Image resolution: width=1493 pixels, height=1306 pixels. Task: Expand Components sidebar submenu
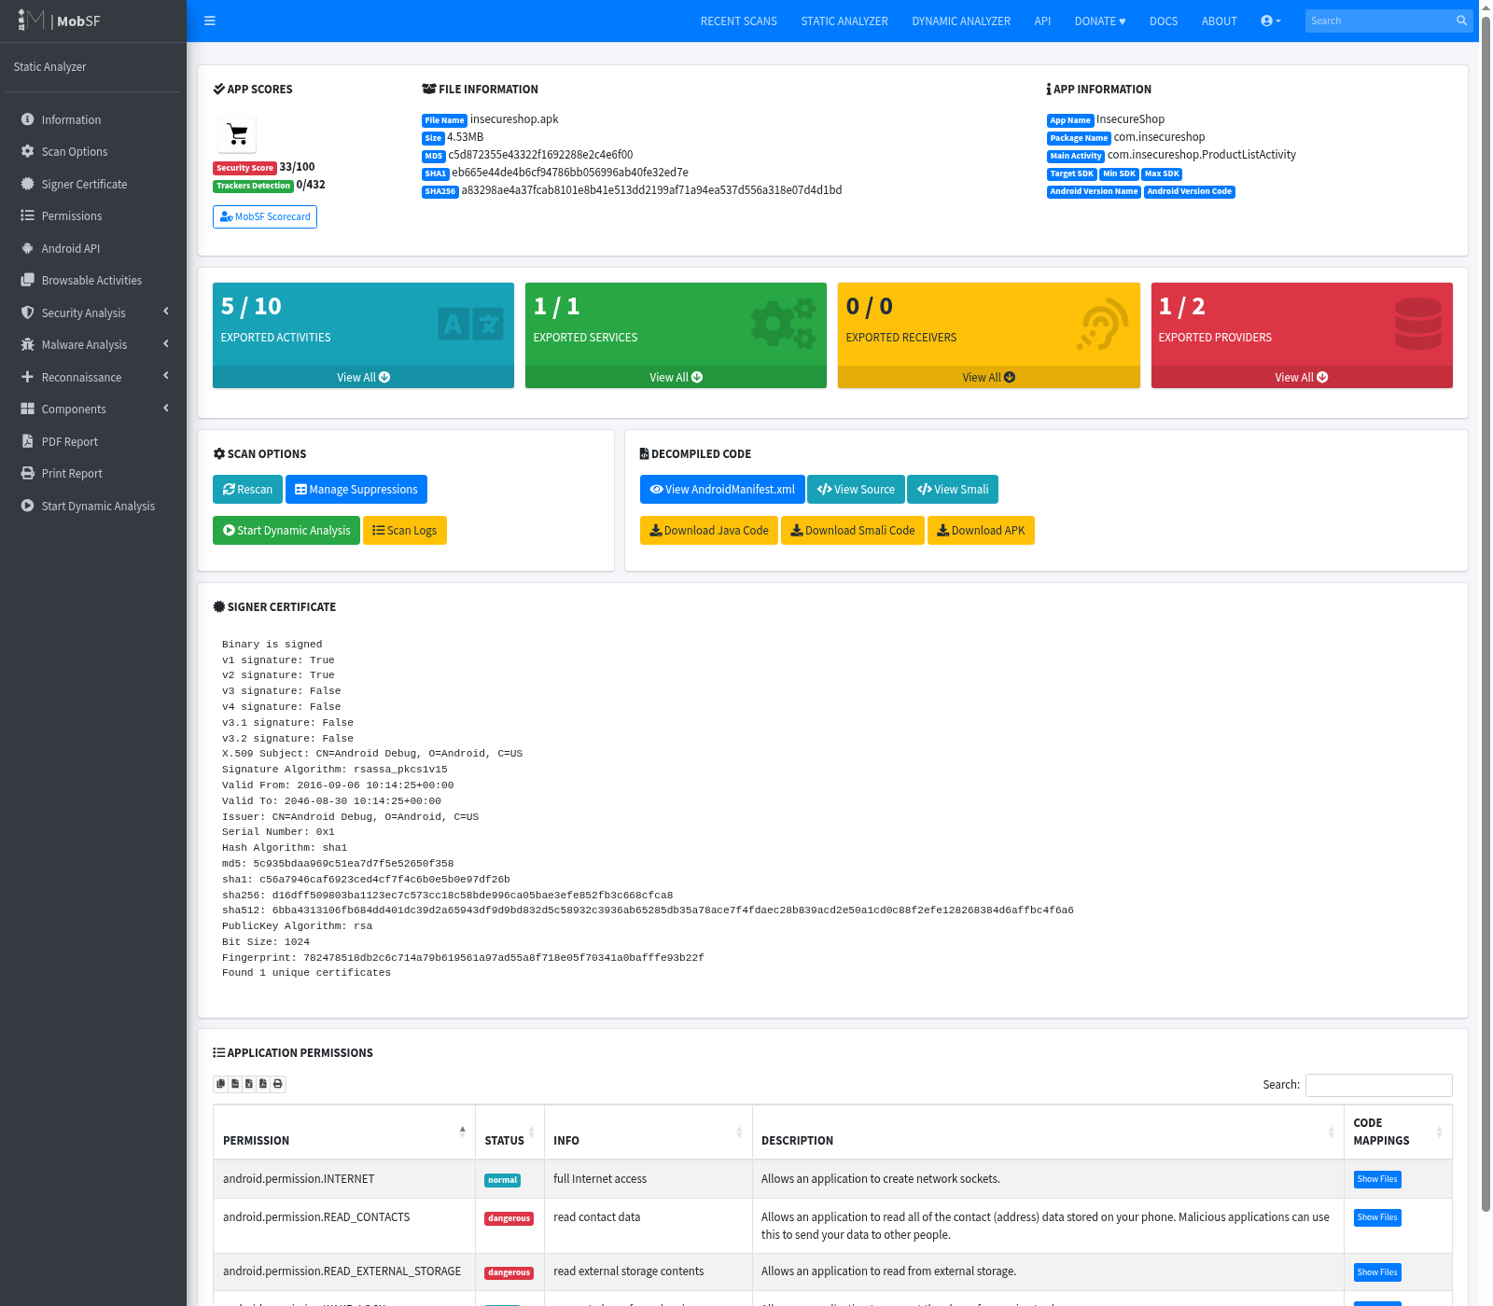[93, 409]
